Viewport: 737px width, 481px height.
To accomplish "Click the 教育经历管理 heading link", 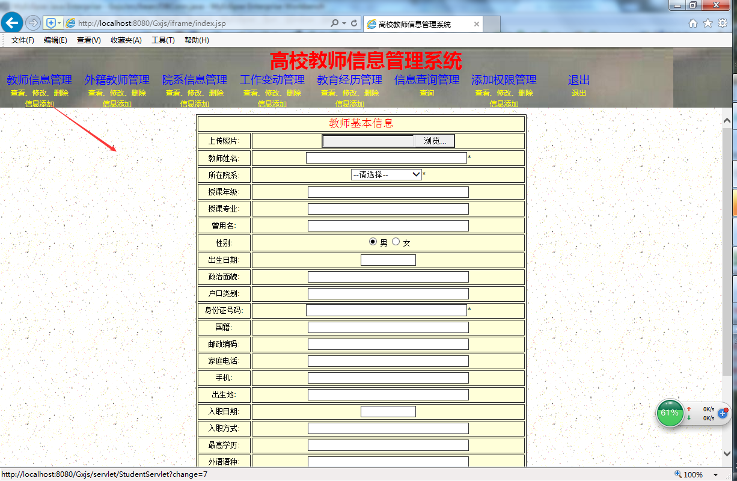I will [x=349, y=79].
